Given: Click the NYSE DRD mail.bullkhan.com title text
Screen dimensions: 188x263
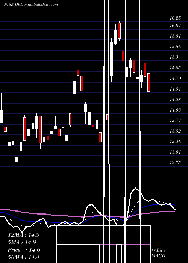Looking at the screenshot, I should pyautogui.click(x=31, y=5).
